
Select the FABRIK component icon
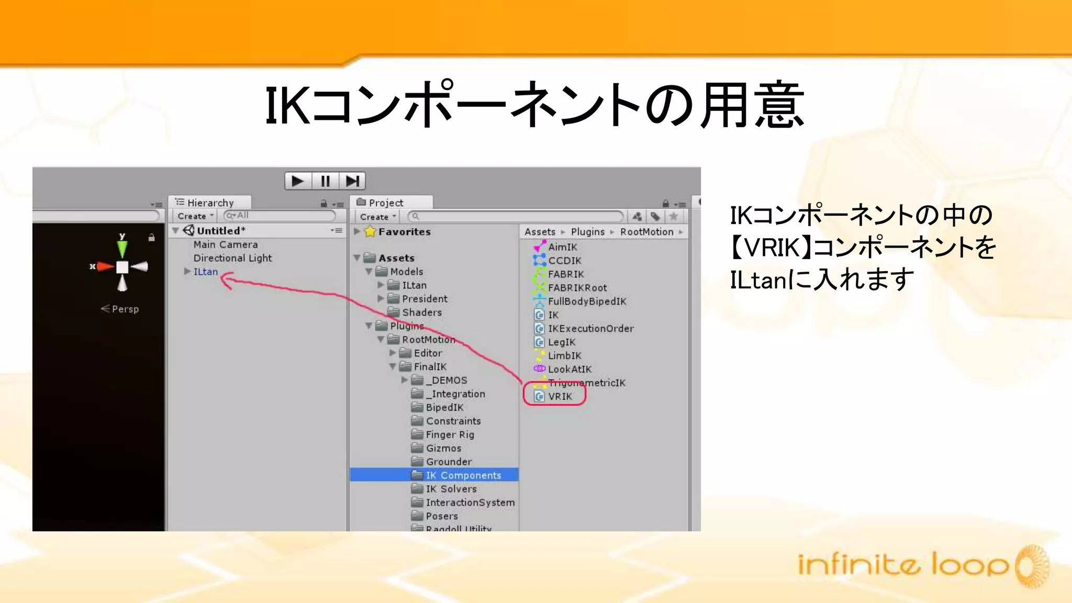539,274
